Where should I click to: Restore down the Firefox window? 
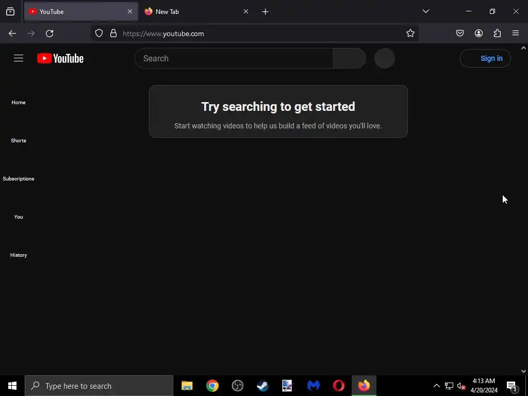click(492, 11)
